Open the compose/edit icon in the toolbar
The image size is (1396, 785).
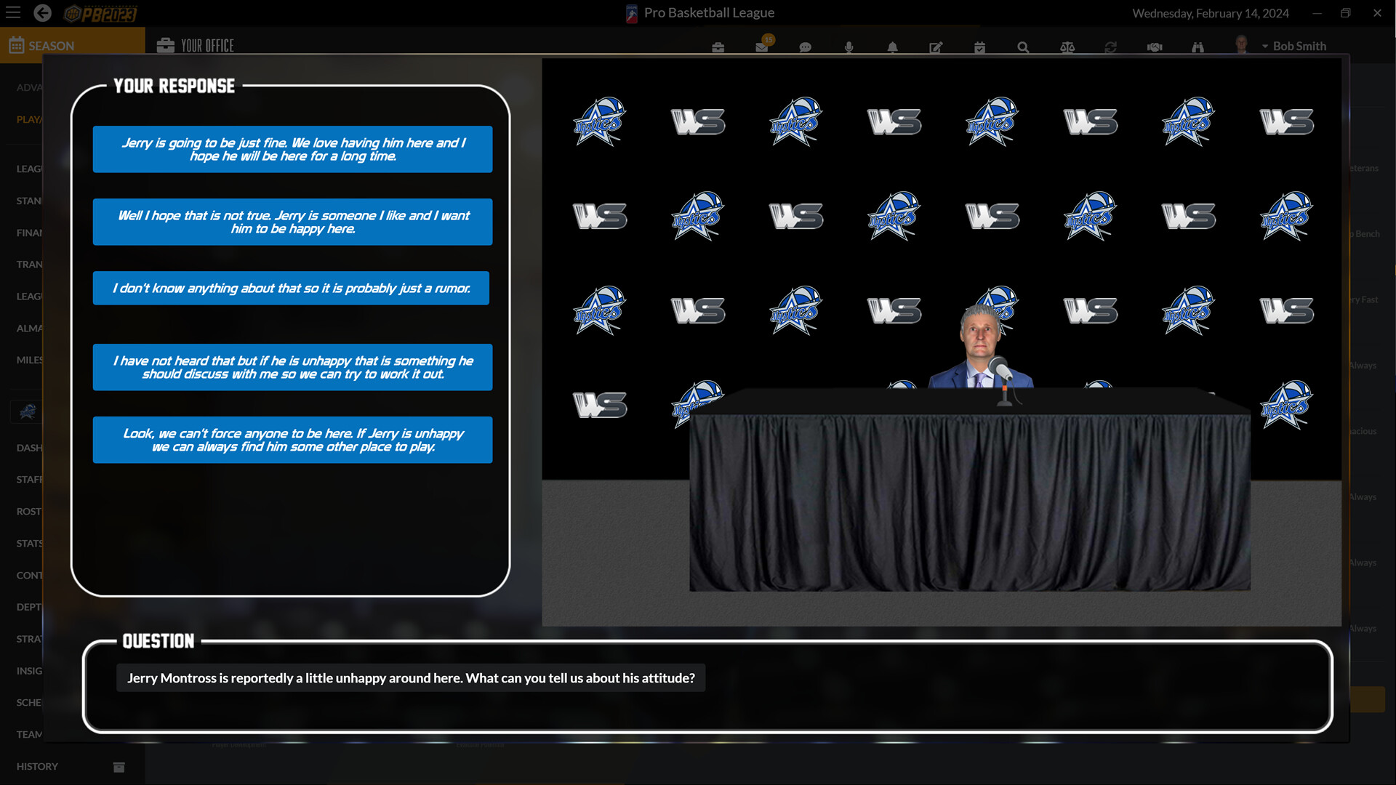click(936, 46)
